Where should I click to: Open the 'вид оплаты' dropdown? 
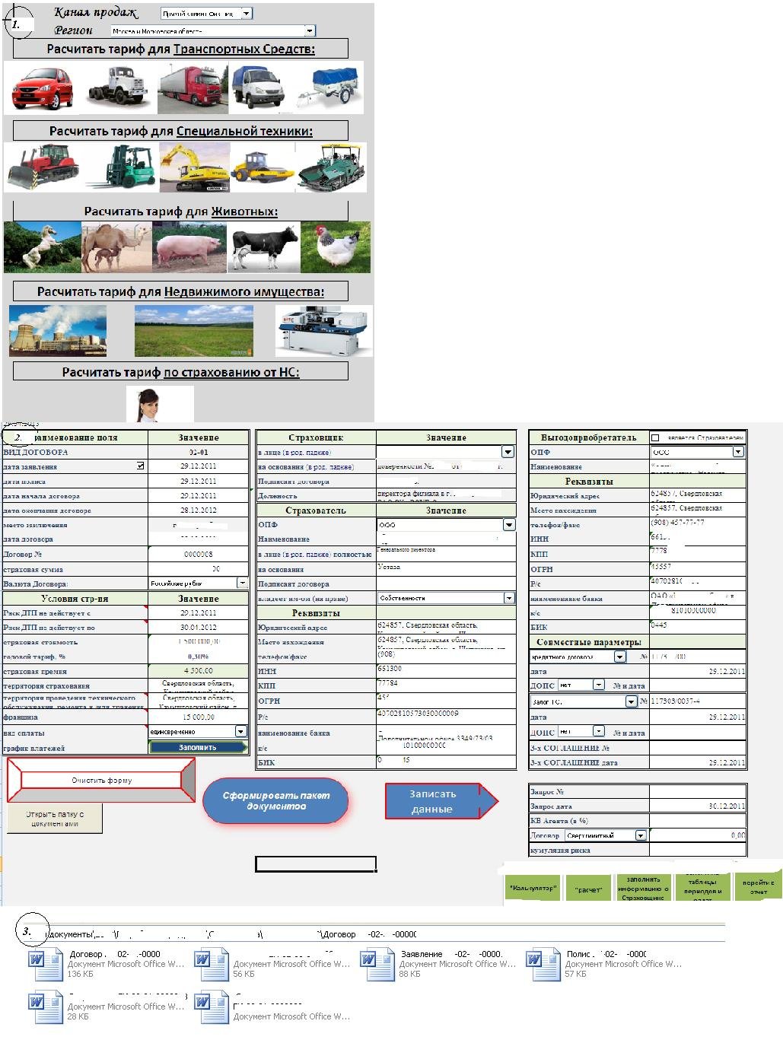point(240,731)
